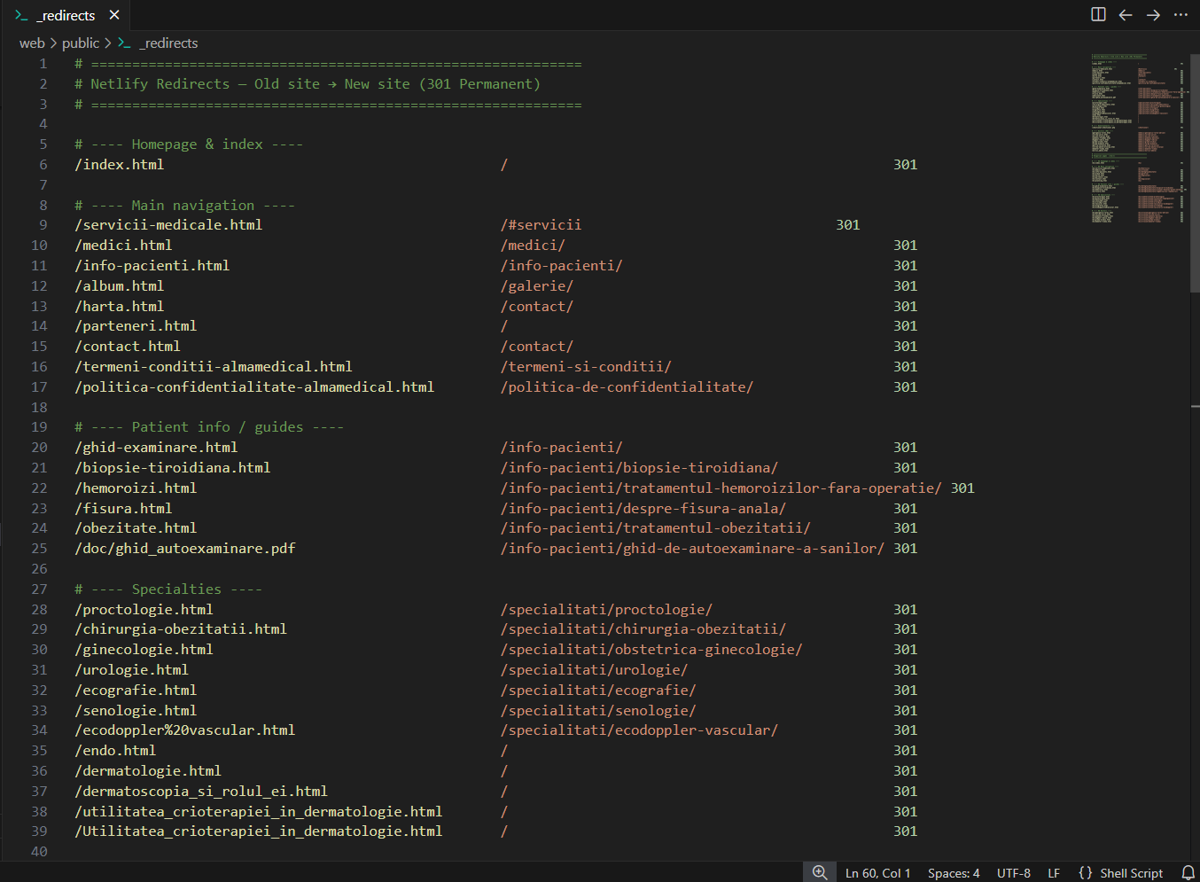Viewport: 1200px width, 882px height.
Task: Open the _redirects breadcrumb item
Action: point(170,43)
